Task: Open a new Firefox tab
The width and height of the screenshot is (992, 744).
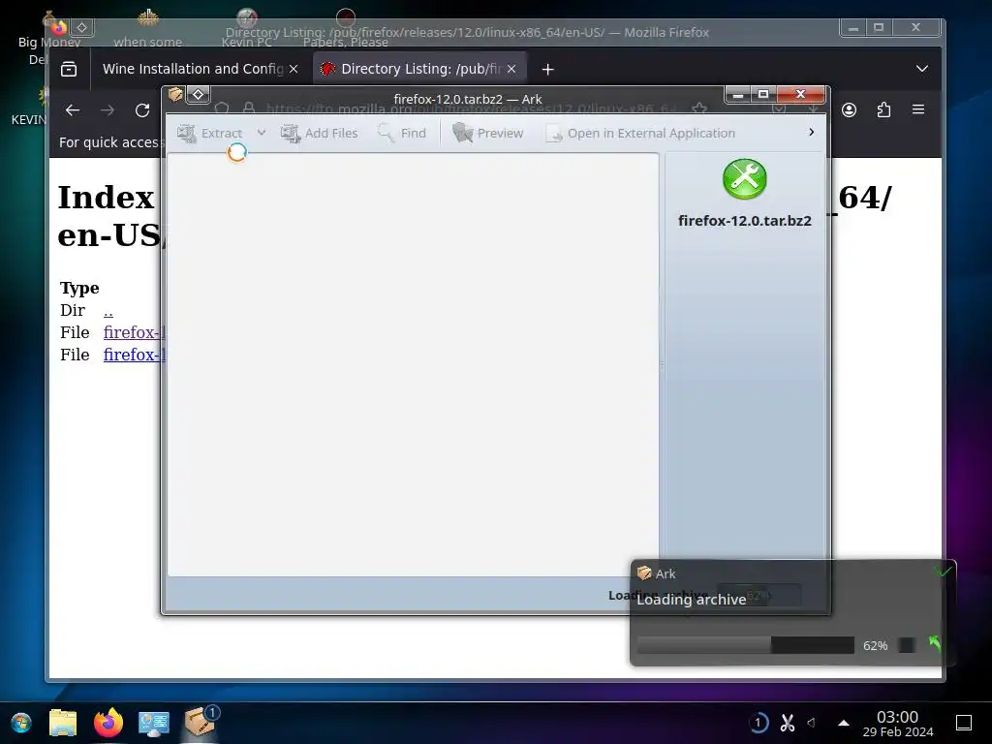Action: coord(548,69)
